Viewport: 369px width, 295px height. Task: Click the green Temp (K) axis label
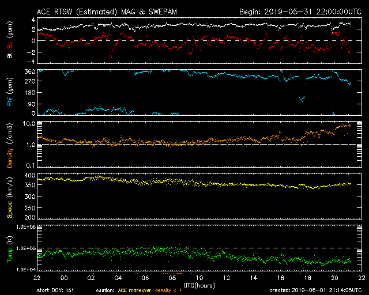[x=10, y=249]
